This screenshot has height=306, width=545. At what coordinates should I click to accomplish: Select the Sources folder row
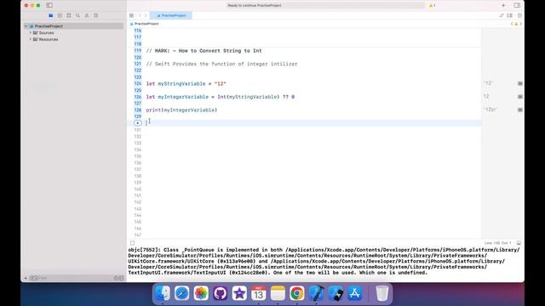click(x=74, y=32)
